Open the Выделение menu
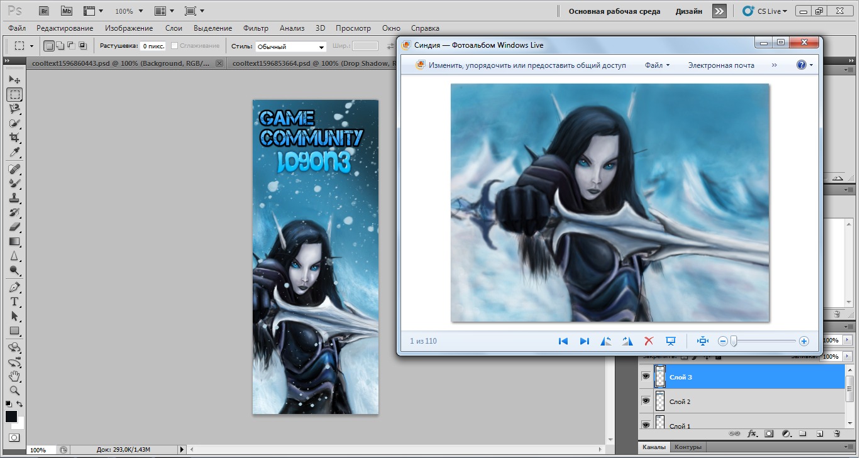The height and width of the screenshot is (458, 860). (x=213, y=28)
